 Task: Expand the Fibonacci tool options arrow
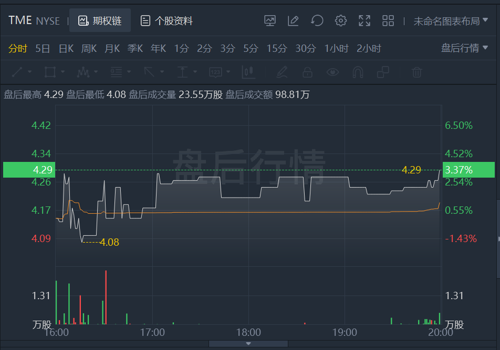click(x=129, y=72)
